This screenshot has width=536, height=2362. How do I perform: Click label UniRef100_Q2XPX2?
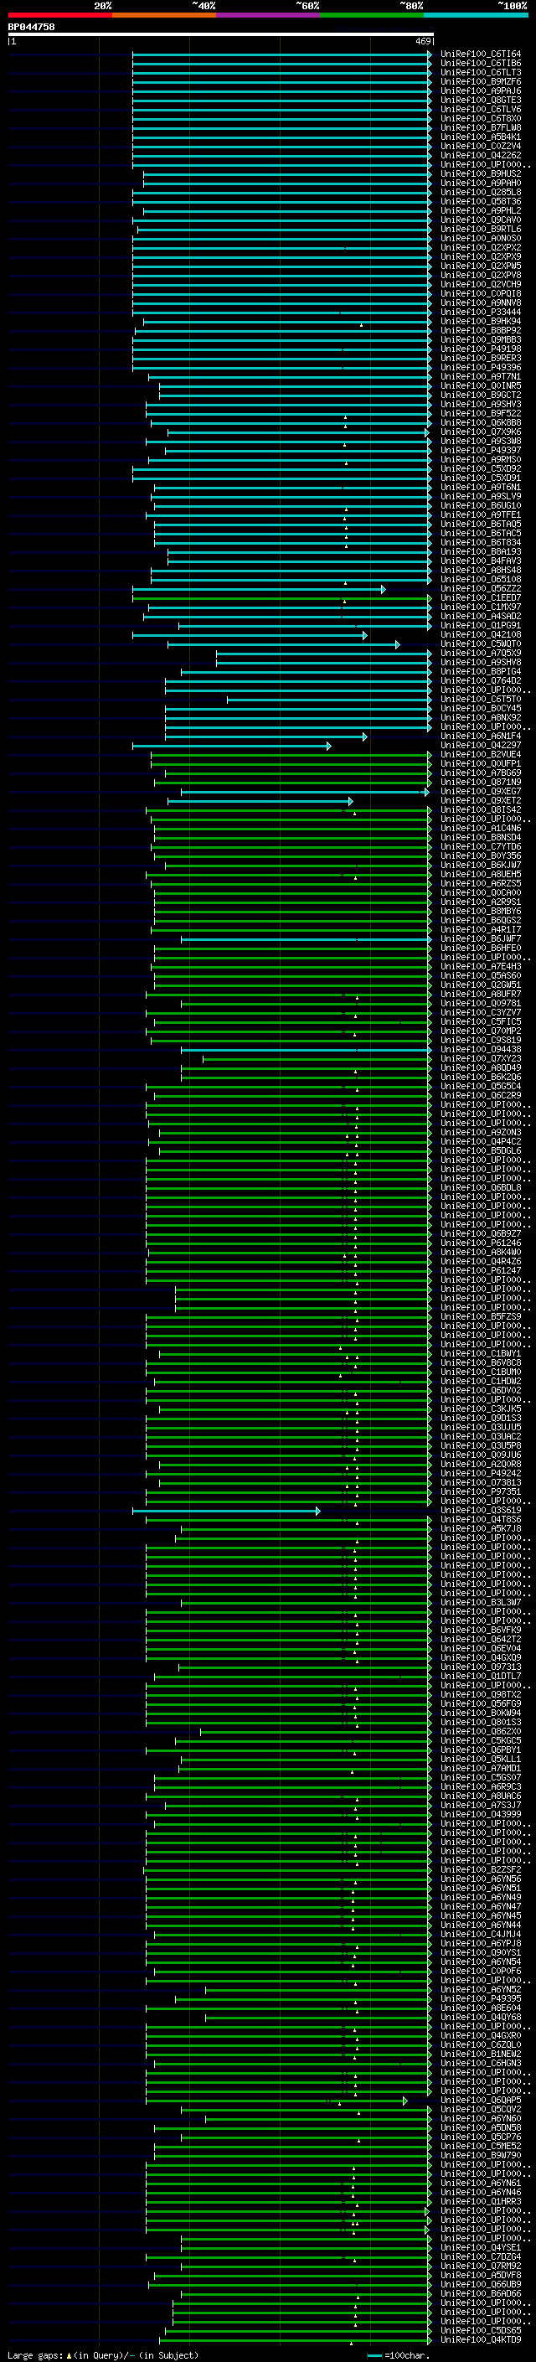pyautogui.click(x=480, y=247)
